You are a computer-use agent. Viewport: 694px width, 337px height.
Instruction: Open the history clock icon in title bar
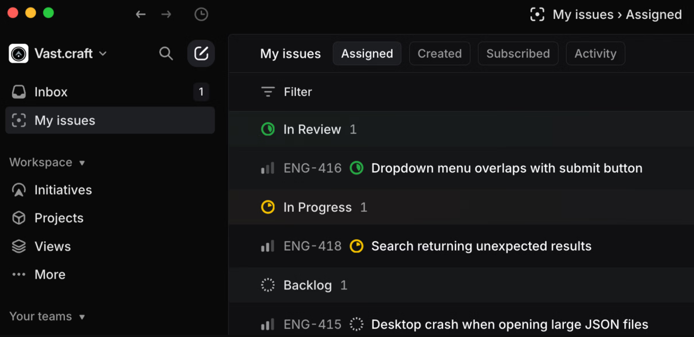(201, 14)
